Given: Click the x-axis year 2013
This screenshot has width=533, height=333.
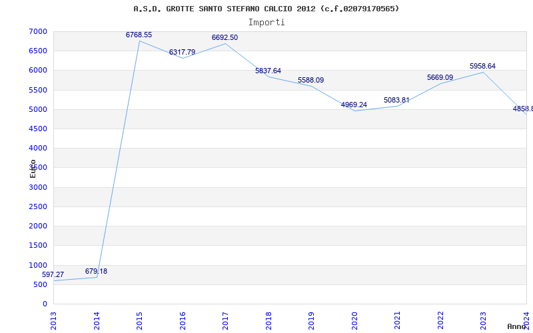Looking at the screenshot, I should click(x=53, y=321).
